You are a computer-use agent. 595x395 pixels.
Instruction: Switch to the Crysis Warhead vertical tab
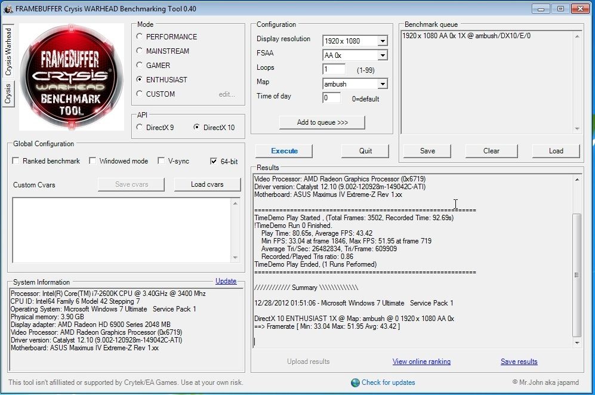[x=8, y=51]
